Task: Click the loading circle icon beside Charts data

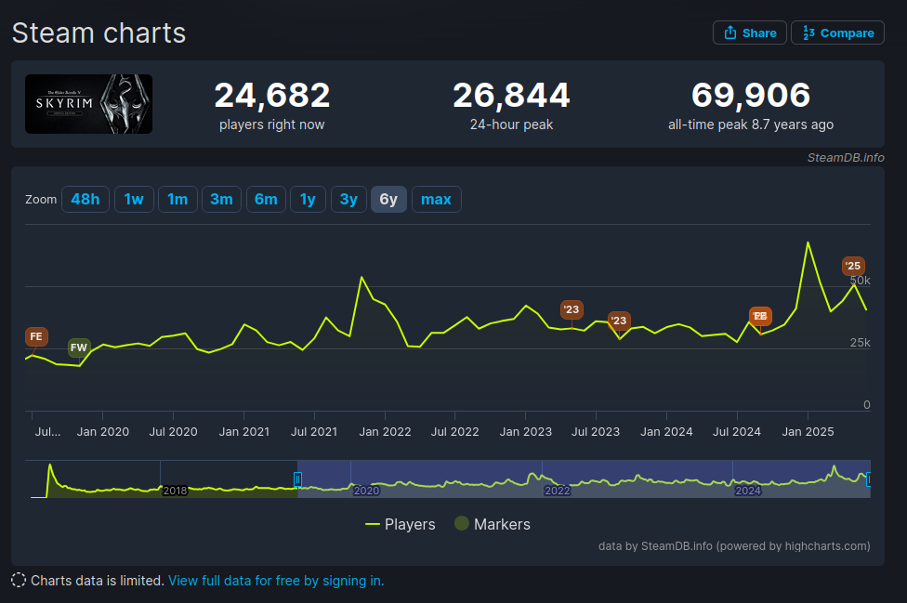Action: (x=19, y=581)
